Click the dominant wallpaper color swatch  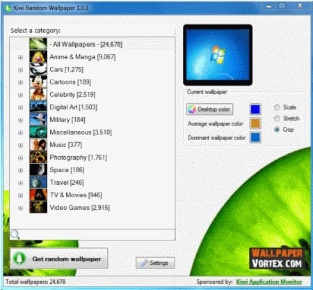click(x=255, y=137)
